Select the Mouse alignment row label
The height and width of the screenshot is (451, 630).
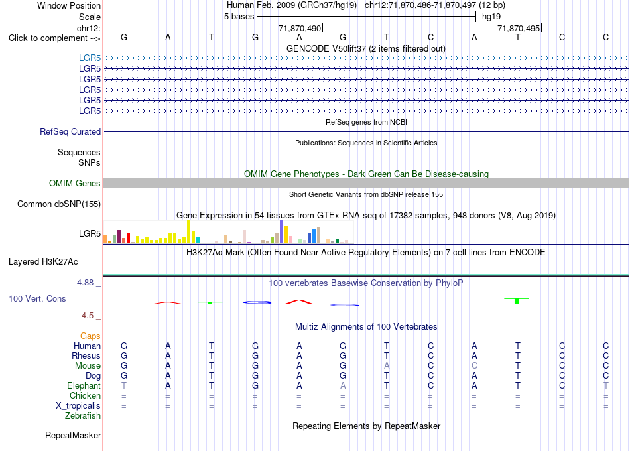point(88,366)
